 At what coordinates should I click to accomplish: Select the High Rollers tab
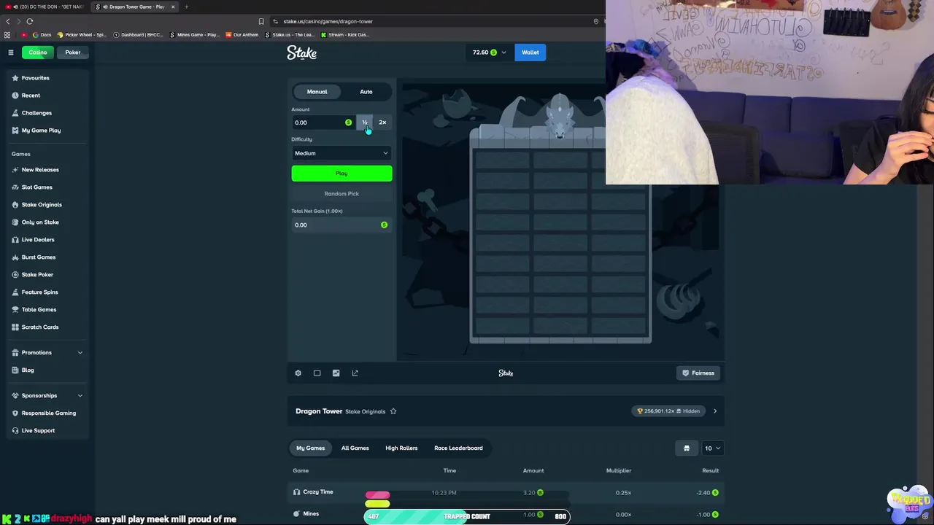tap(401, 448)
